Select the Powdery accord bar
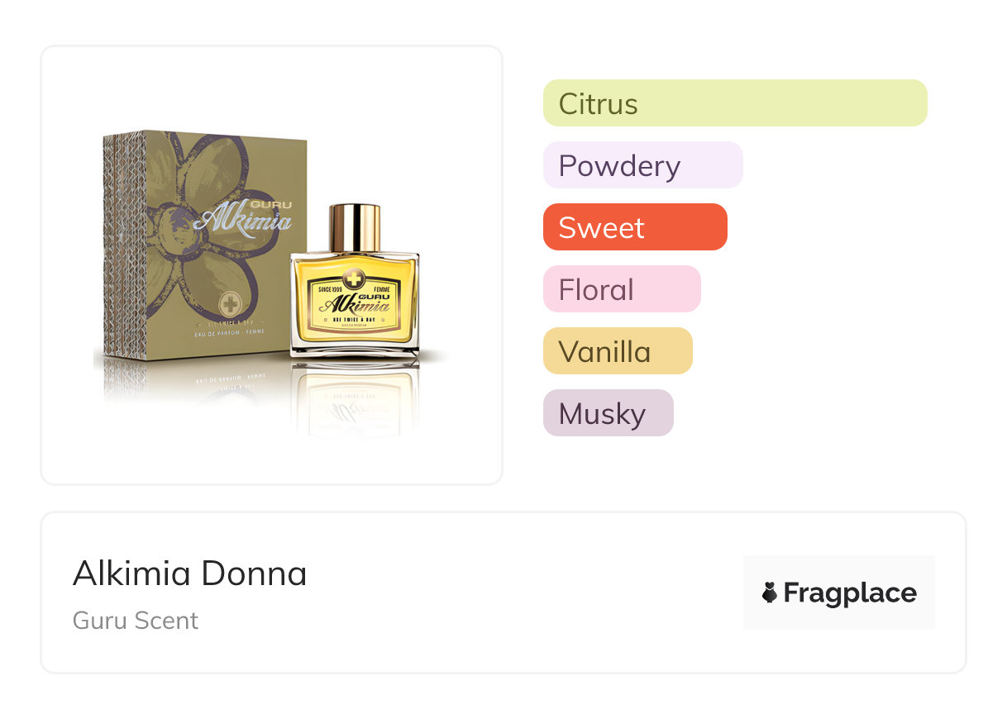This screenshot has width=1007, height=714. point(642,165)
